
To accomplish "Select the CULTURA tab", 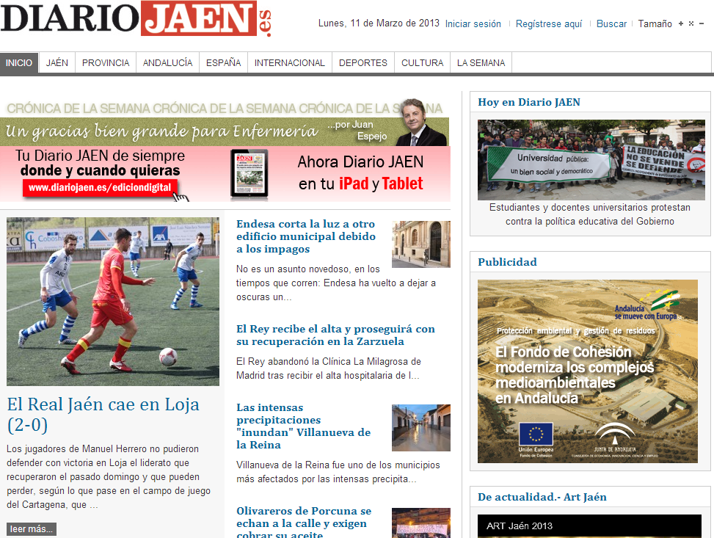I will pyautogui.click(x=422, y=63).
